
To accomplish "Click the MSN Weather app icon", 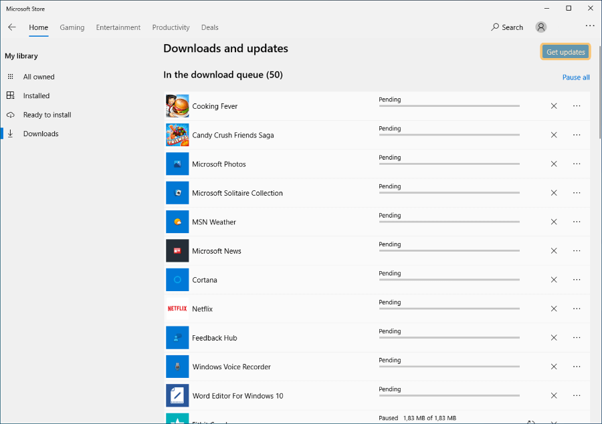I will [177, 222].
